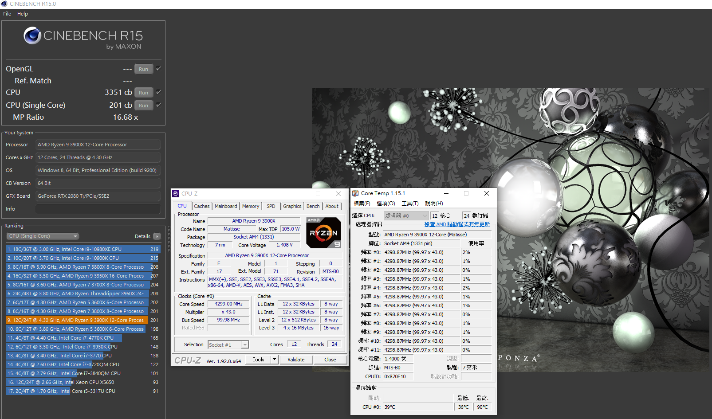
Task: Click the Level 3 cache value 4 x 16 MBytes
Action: coord(299,328)
